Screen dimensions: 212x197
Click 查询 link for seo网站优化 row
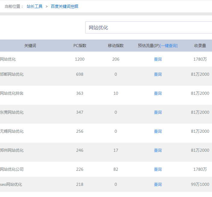click(158, 185)
